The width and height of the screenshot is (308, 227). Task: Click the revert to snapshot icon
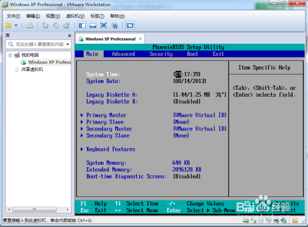click(x=56, y=25)
